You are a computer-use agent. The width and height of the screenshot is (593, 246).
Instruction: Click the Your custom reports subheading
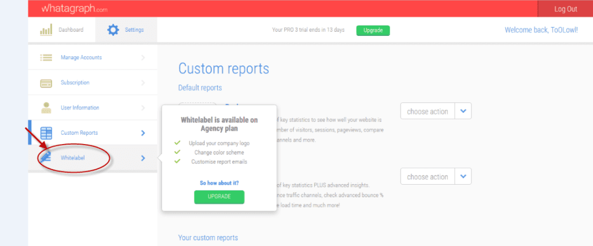[x=208, y=238]
